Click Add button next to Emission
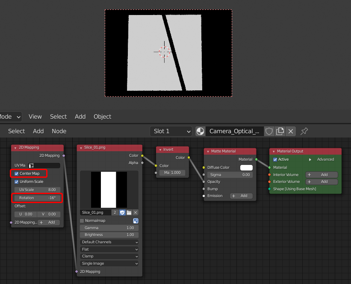The height and width of the screenshot is (284, 351). (x=241, y=196)
